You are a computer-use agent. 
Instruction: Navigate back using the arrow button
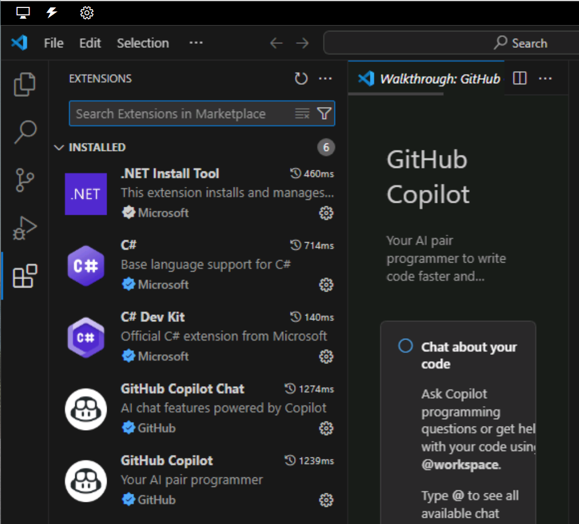coord(276,43)
